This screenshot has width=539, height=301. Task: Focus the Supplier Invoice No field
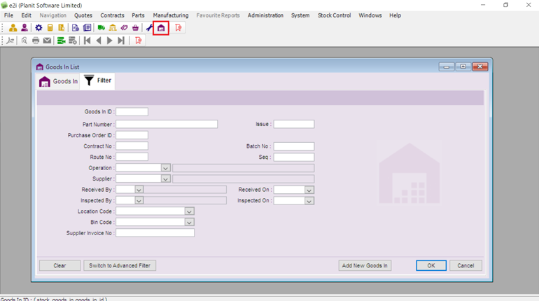pos(155,233)
